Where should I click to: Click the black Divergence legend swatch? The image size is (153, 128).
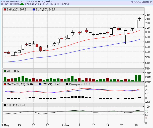tap(67, 84)
